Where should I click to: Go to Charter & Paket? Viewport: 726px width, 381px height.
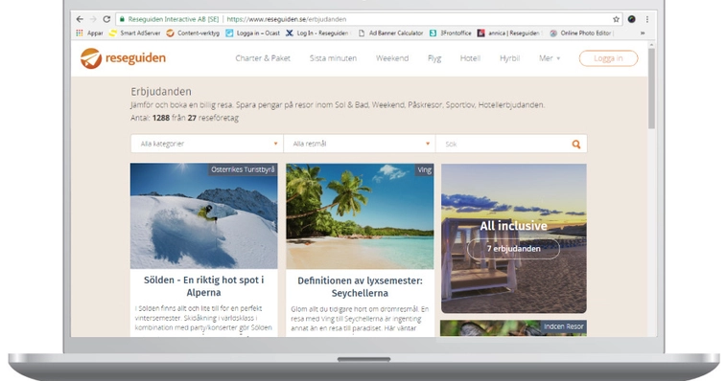click(x=263, y=58)
